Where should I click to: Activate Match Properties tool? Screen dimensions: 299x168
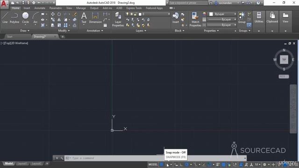pyautogui.click(x=195, y=19)
